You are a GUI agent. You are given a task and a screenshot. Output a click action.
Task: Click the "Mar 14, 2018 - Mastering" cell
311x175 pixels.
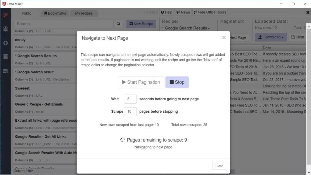pos(284,112)
